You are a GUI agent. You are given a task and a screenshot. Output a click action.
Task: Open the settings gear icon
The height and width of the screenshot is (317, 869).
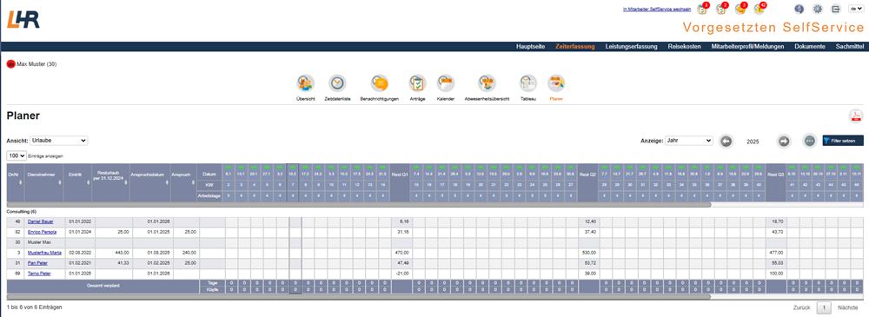click(818, 9)
